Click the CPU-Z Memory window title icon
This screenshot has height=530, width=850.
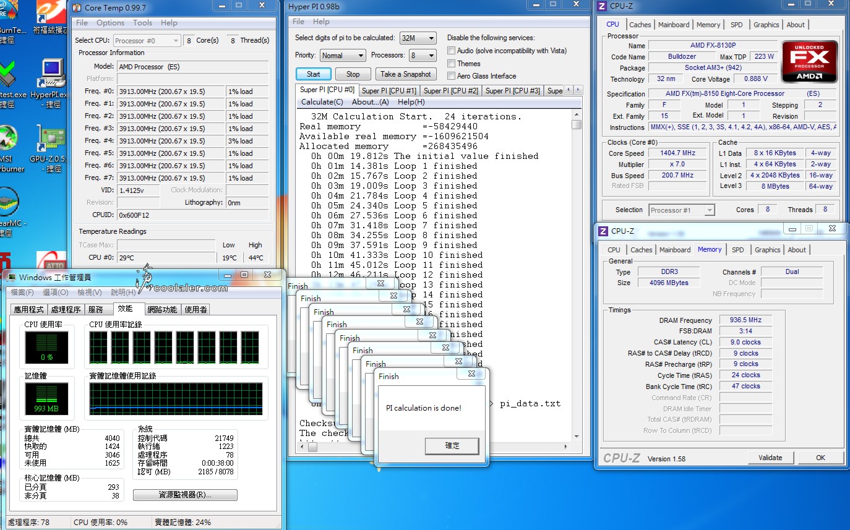(x=603, y=231)
